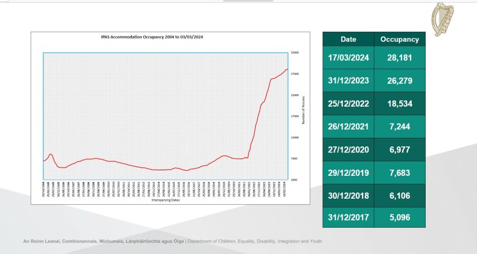This screenshot has height=254, width=477.
Task: Click the 5,096 occupancy cell
Action: pos(399,217)
